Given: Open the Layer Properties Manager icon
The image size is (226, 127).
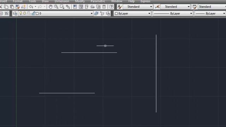Looking at the screenshot, I should click(15, 13).
